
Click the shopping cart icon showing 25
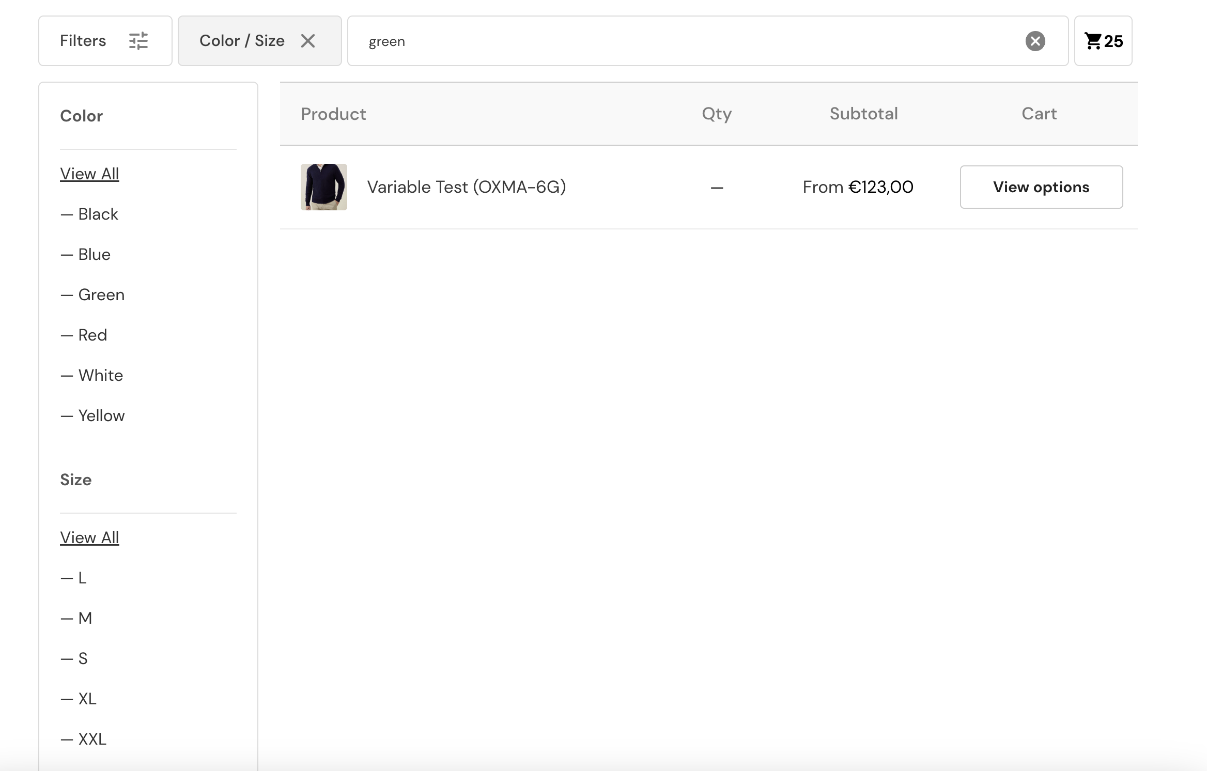1103,41
